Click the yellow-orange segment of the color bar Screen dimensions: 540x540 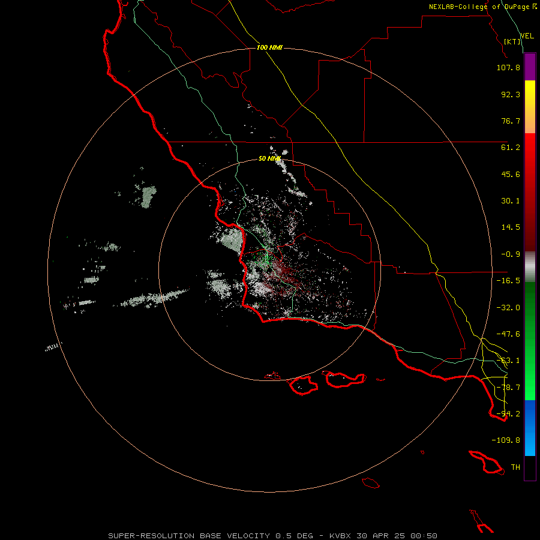coord(530,107)
